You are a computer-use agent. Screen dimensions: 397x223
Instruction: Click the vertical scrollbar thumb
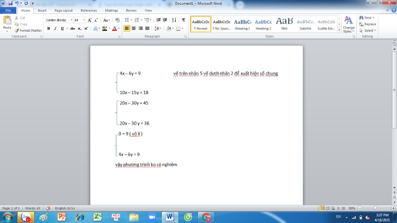[x=394, y=90]
